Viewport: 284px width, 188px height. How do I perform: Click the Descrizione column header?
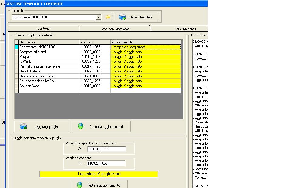coord(48,42)
